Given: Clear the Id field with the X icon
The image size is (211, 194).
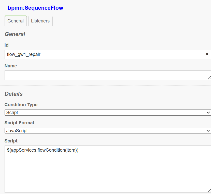Looking at the screenshot, I should point(207,54).
